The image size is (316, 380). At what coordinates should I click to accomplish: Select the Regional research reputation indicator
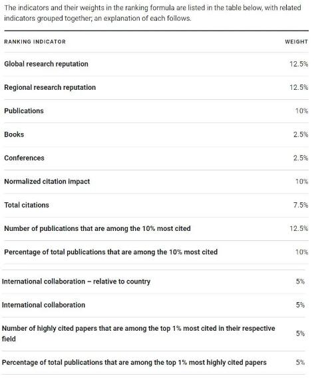tap(50, 87)
